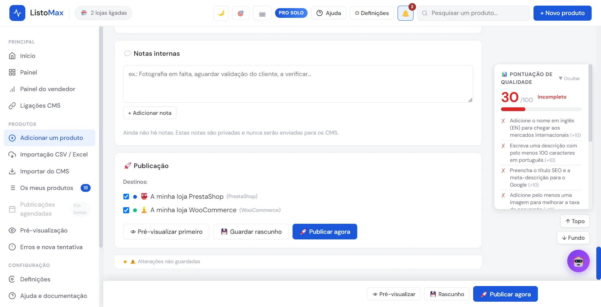Select Adicionar um produto menu item
This screenshot has width=601, height=307.
click(49, 138)
